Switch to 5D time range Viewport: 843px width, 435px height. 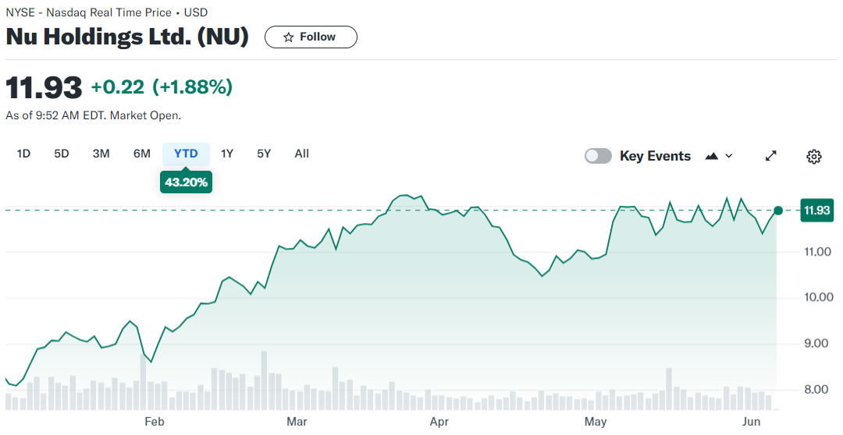tap(62, 154)
